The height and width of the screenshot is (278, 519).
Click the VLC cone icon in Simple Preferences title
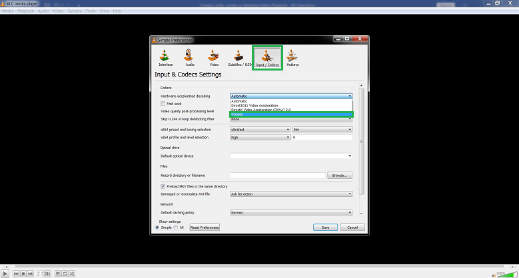tap(154, 40)
